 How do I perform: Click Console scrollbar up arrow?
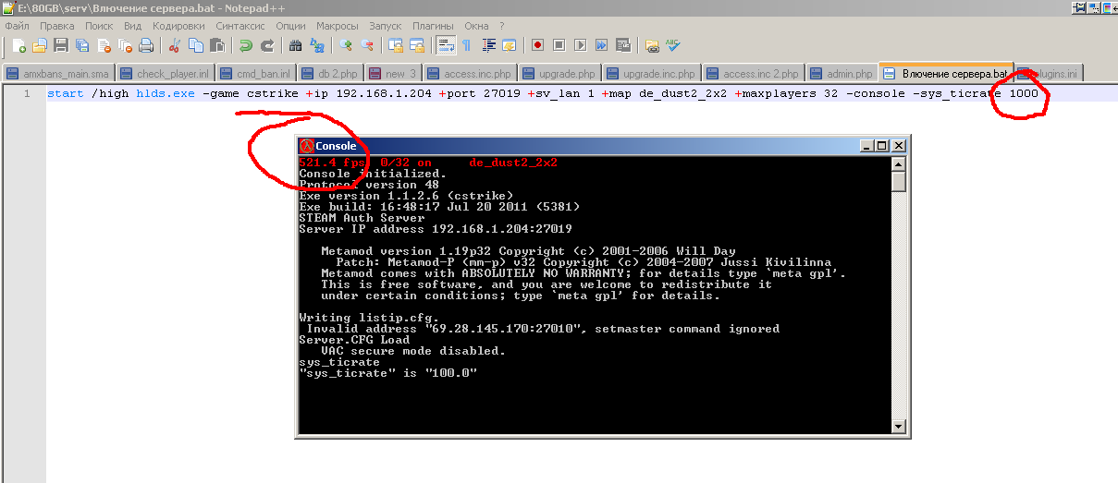[898, 163]
